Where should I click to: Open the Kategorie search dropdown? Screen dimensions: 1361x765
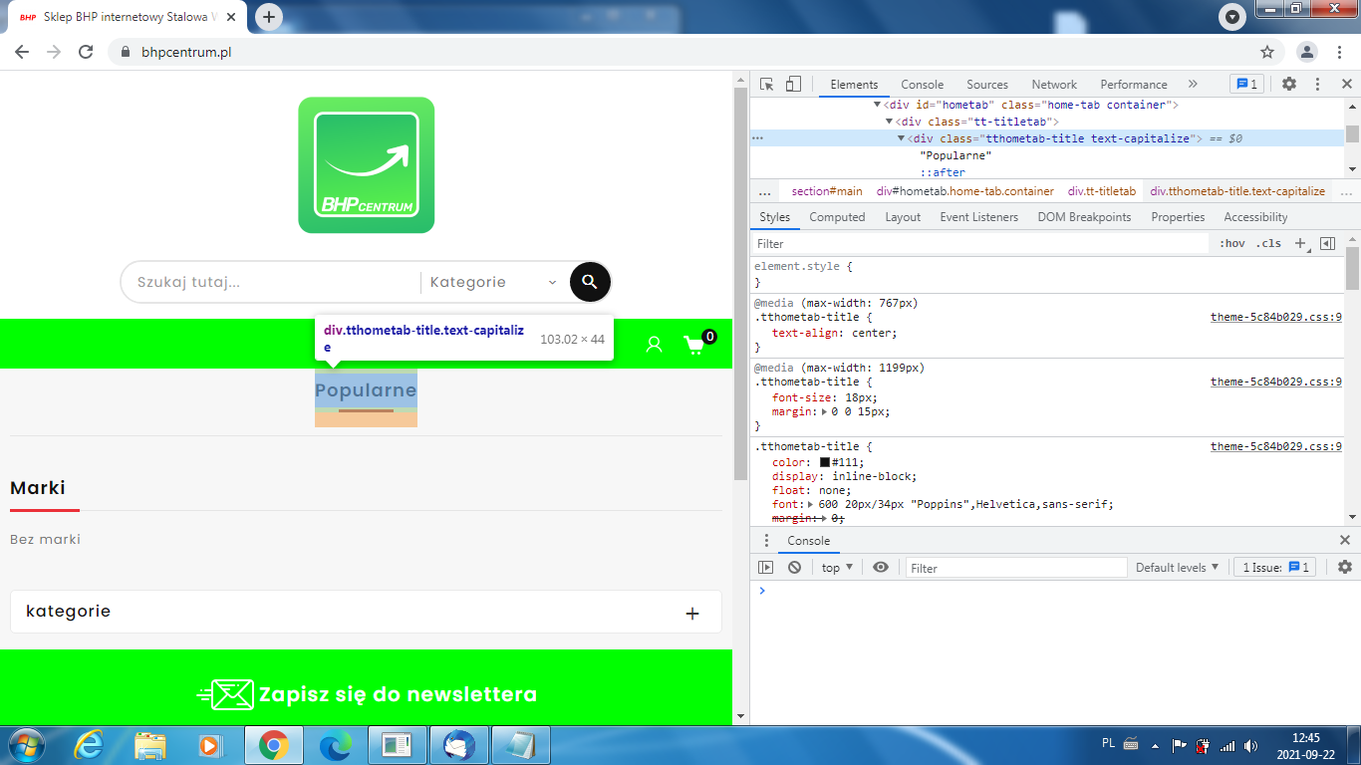pyautogui.click(x=492, y=282)
